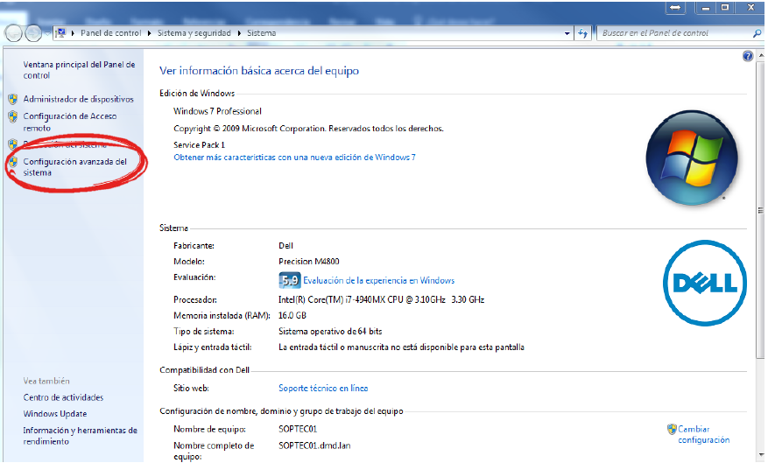Click the vertical scrollbar thumb

760,211
